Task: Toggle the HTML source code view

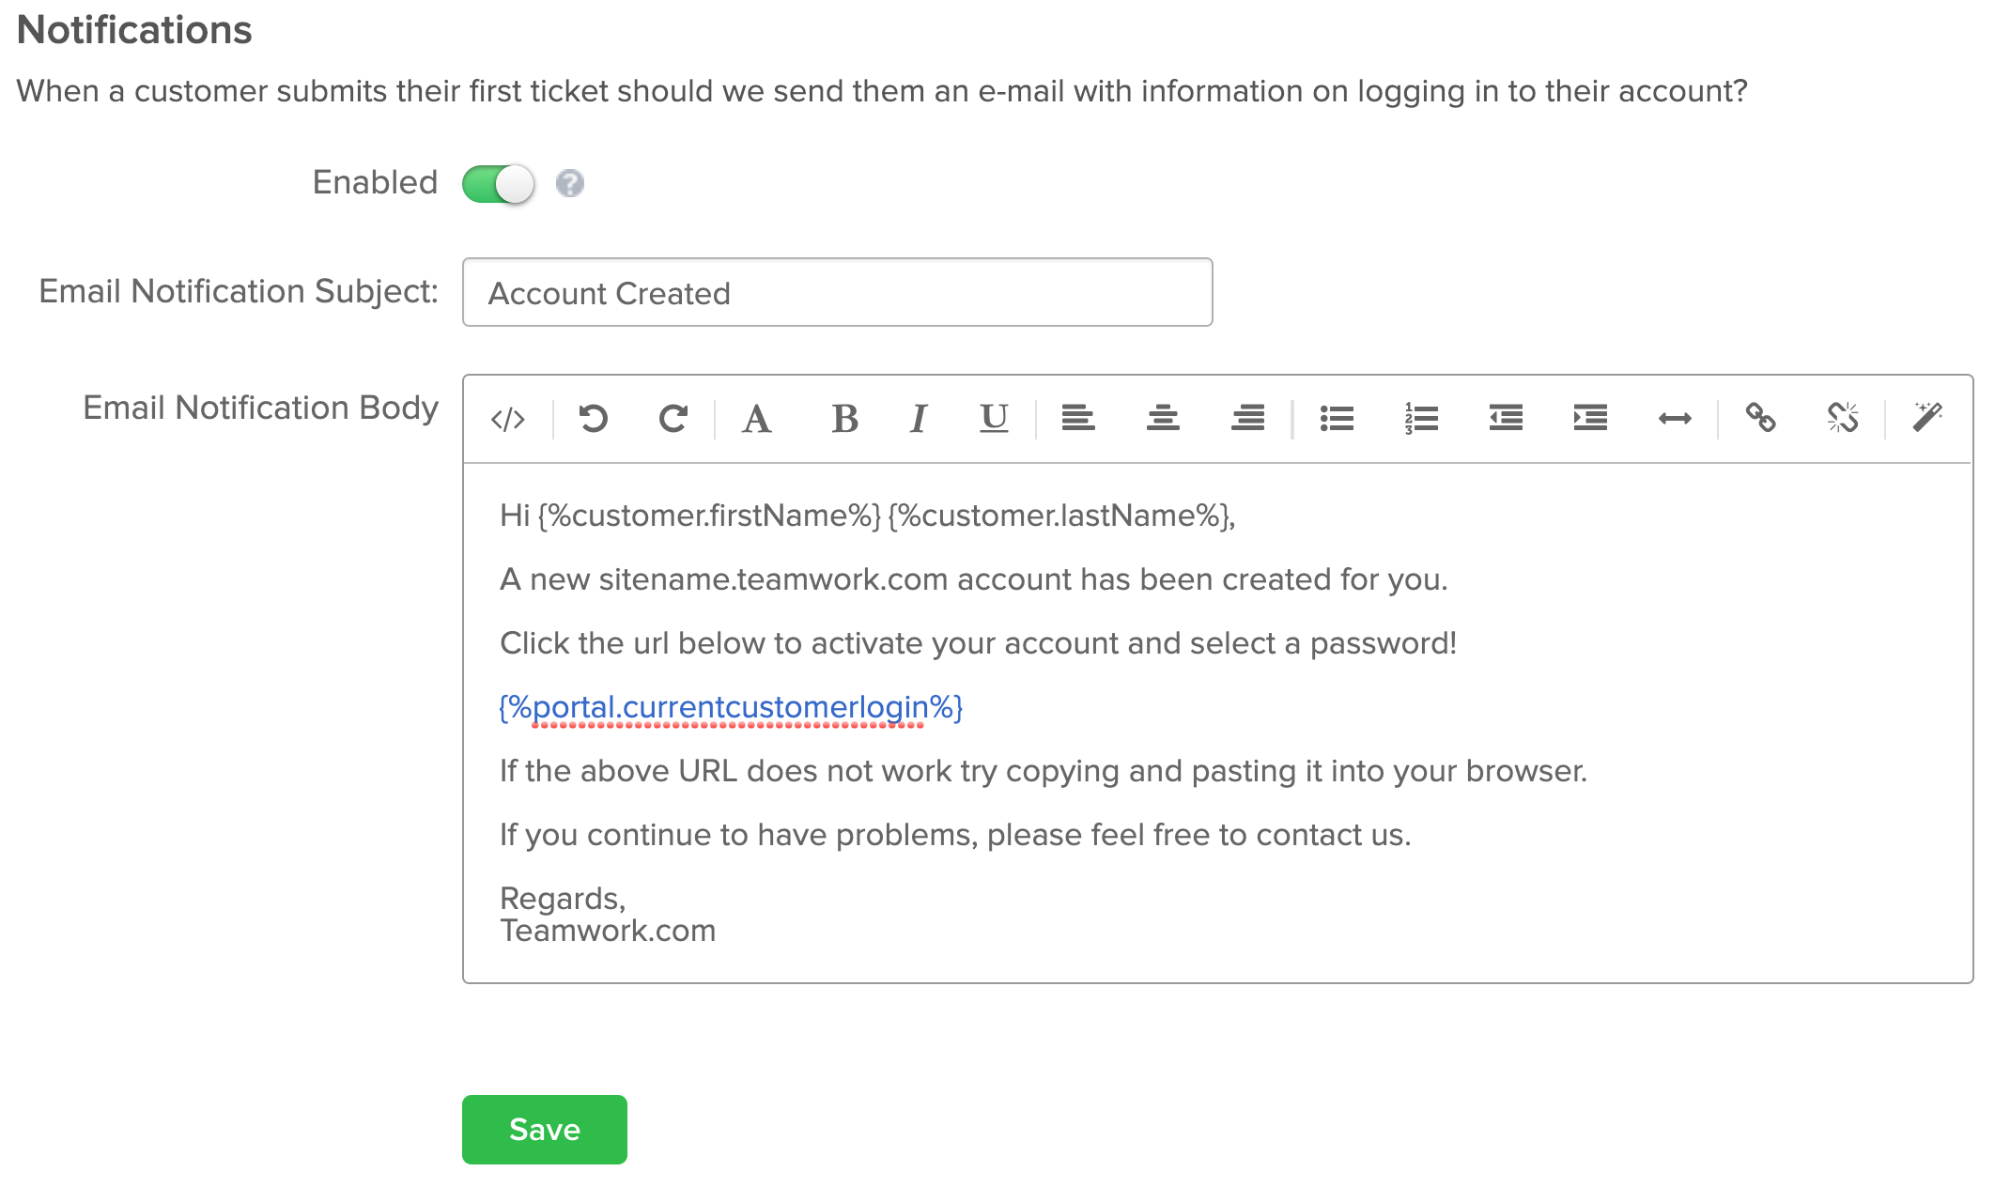Action: click(x=508, y=419)
